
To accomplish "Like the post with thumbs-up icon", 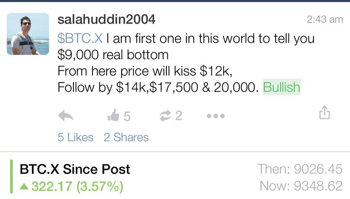I will click(x=113, y=115).
